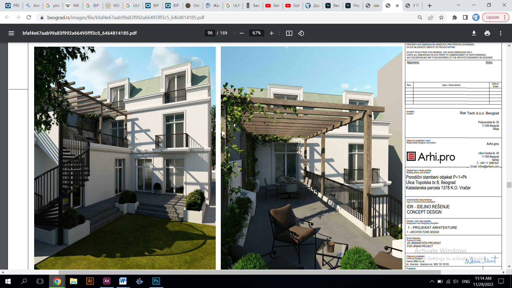Click the horizontal scrollbar at the bottom

tap(250, 272)
